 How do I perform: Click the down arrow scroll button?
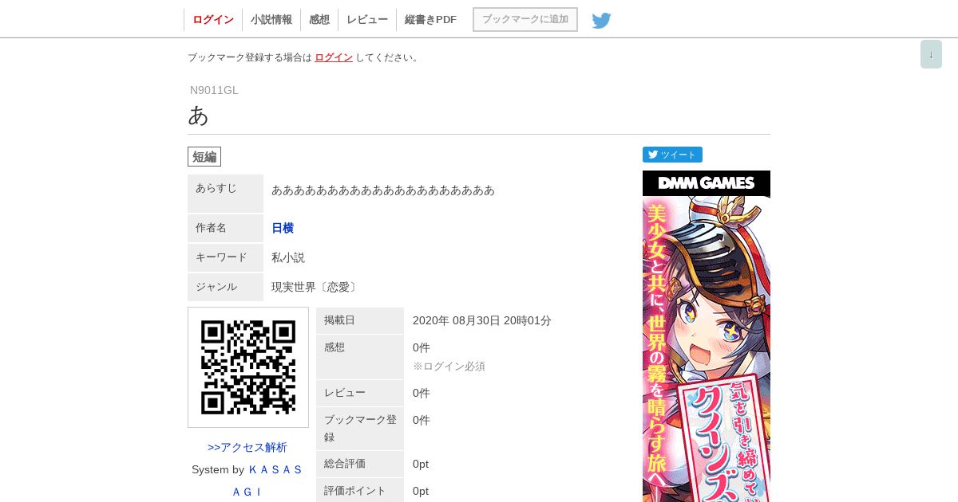coord(931,54)
